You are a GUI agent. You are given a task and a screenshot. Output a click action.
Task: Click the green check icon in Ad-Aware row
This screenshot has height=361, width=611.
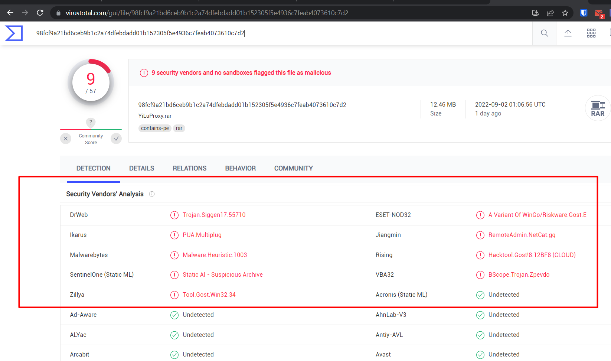(174, 315)
